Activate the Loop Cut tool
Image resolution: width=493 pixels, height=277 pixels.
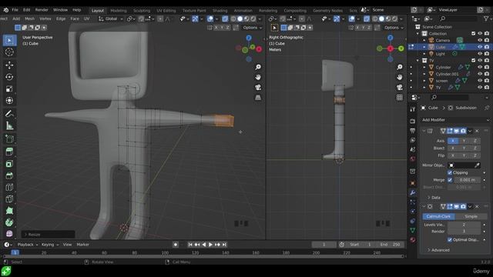tap(9, 187)
